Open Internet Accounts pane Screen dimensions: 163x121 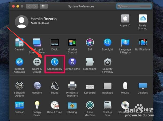(x=19, y=62)
